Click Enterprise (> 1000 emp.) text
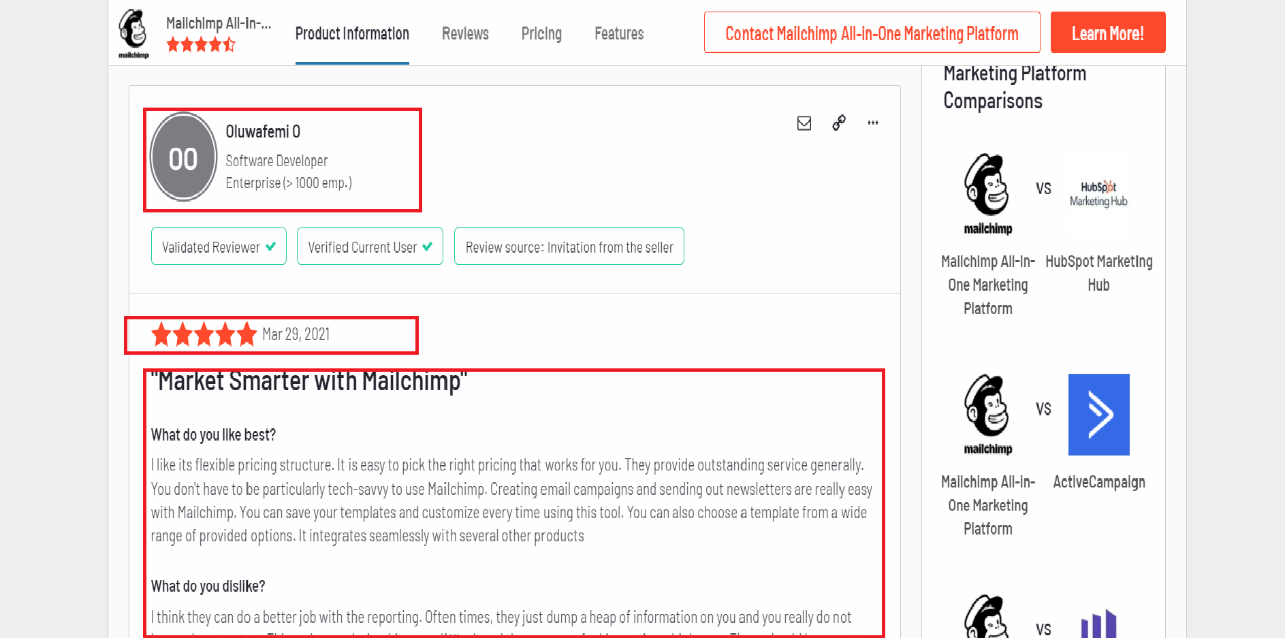 (289, 182)
